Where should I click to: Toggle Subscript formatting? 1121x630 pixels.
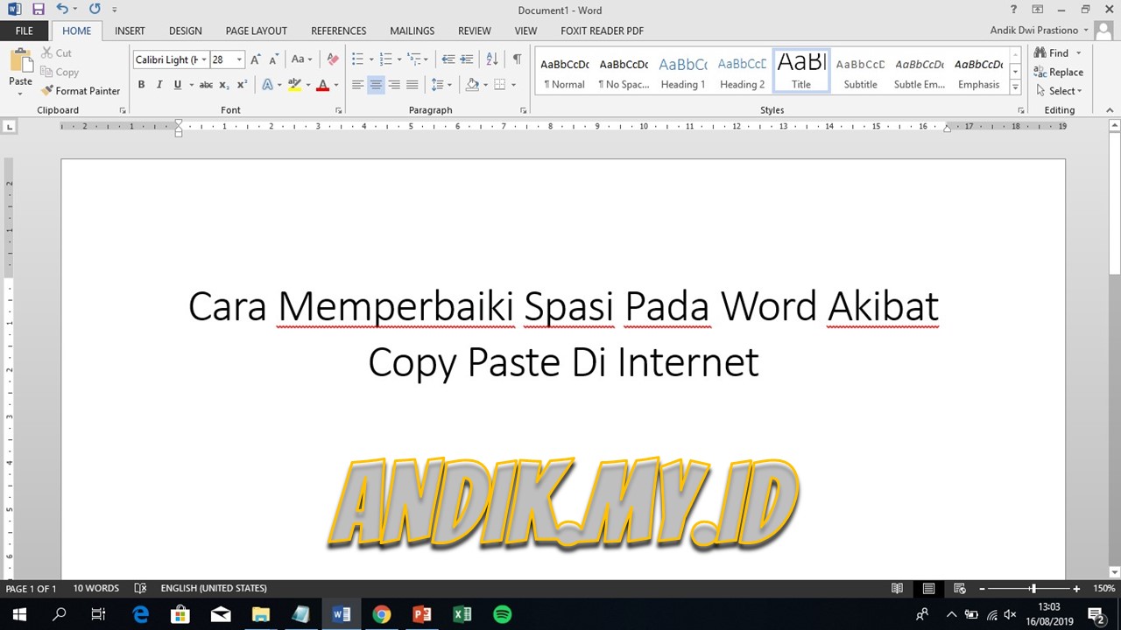[224, 85]
